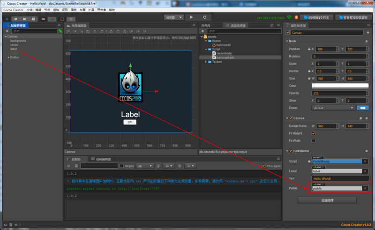Open the second Chinese menu after Cocos Creator

click(38, 10)
